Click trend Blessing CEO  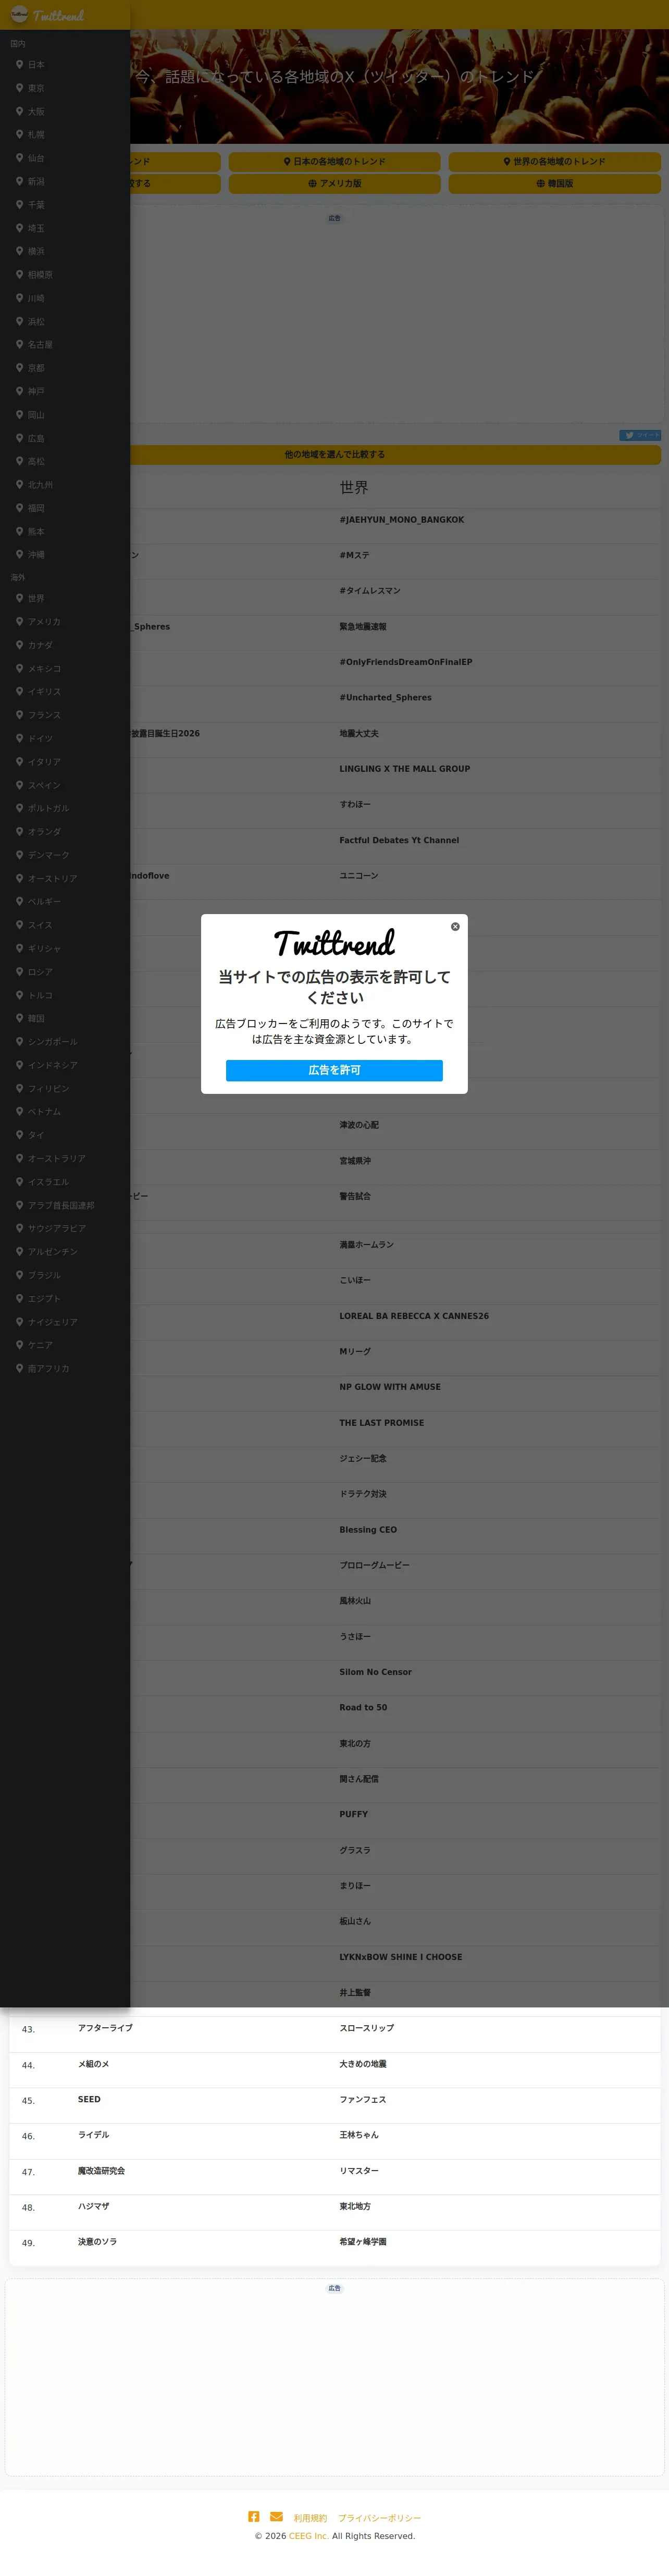pos(368,1530)
